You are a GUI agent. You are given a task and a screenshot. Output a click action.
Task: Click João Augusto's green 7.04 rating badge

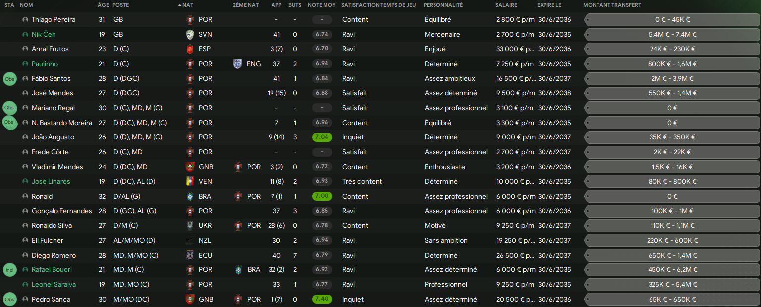322,137
